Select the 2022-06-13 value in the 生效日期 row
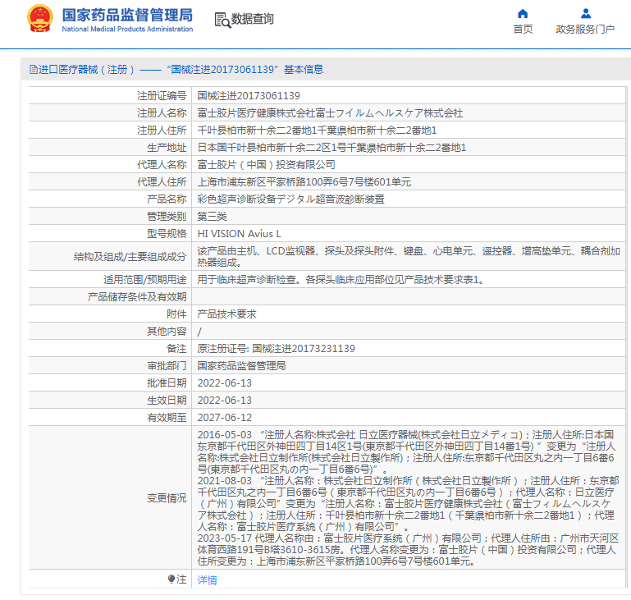Image resolution: width=631 pixels, height=600 pixels. tap(225, 401)
